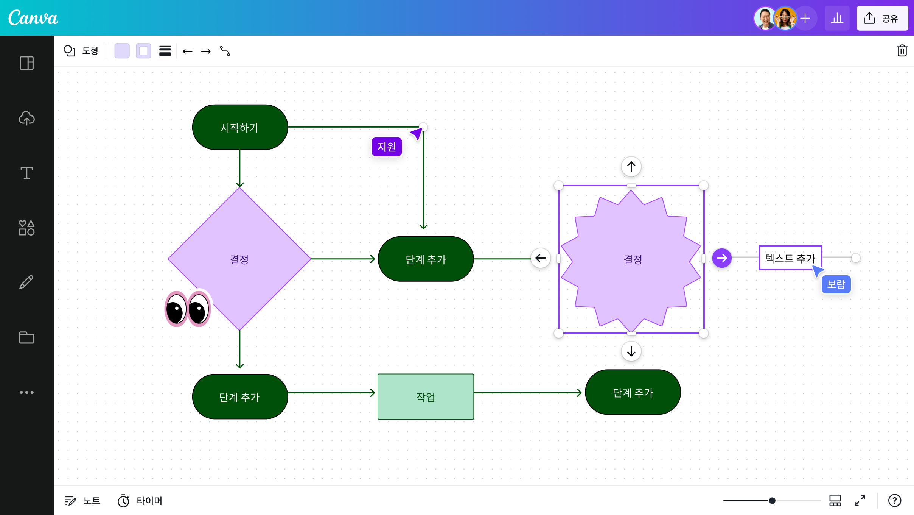Viewport: 914px width, 515px height.
Task: Click the 텍스트 추가 text box
Action: click(x=790, y=258)
